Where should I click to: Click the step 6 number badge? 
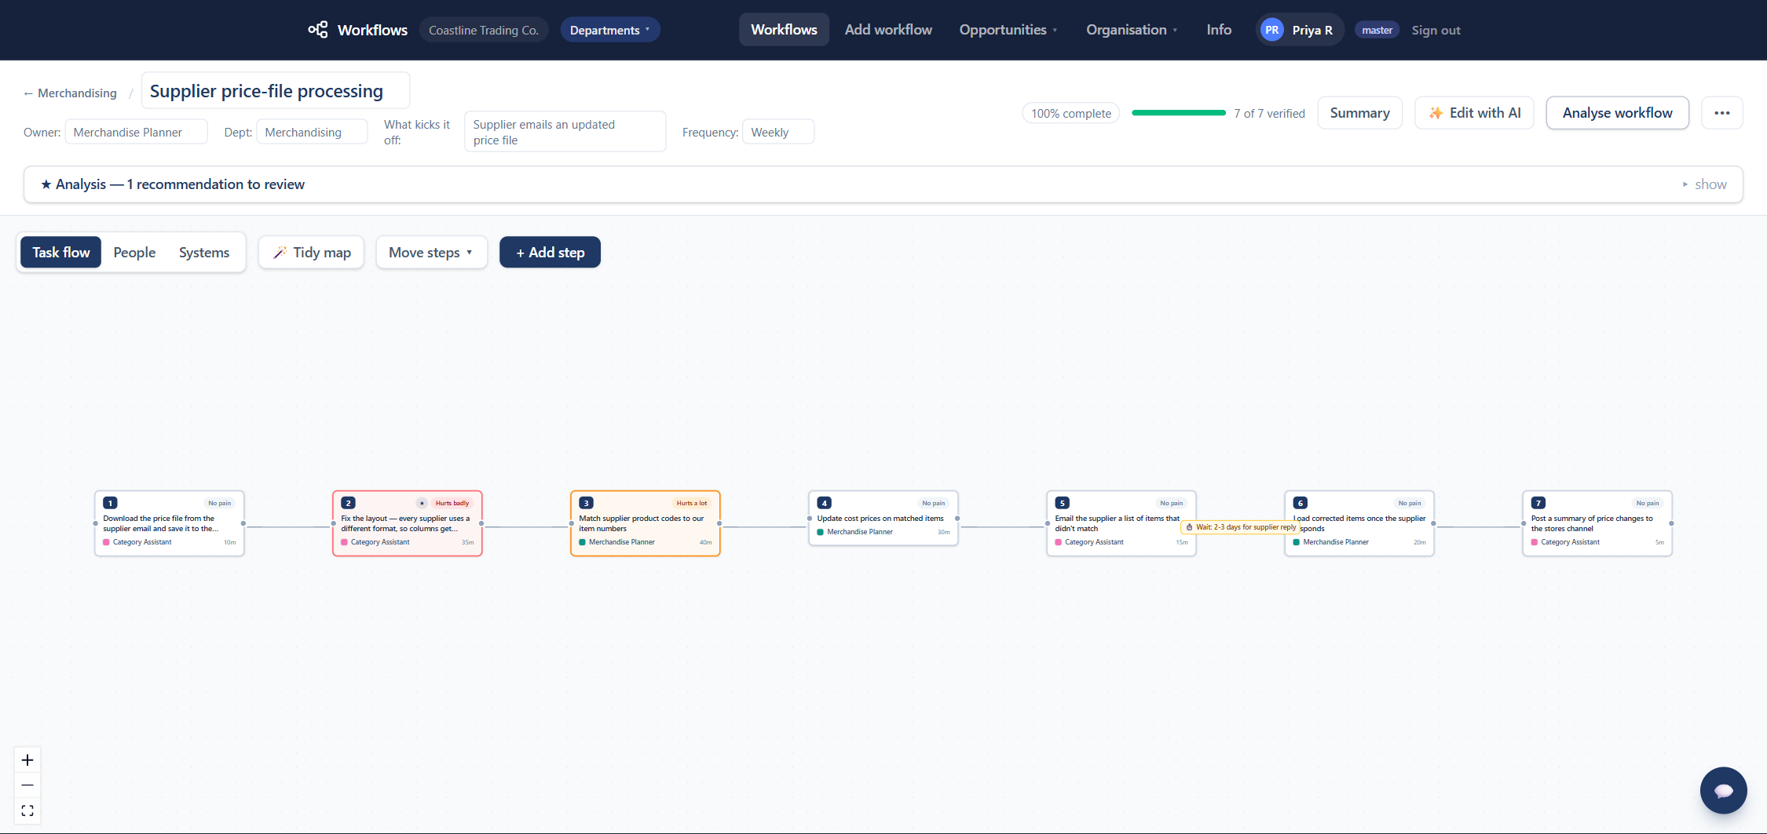pos(1301,503)
